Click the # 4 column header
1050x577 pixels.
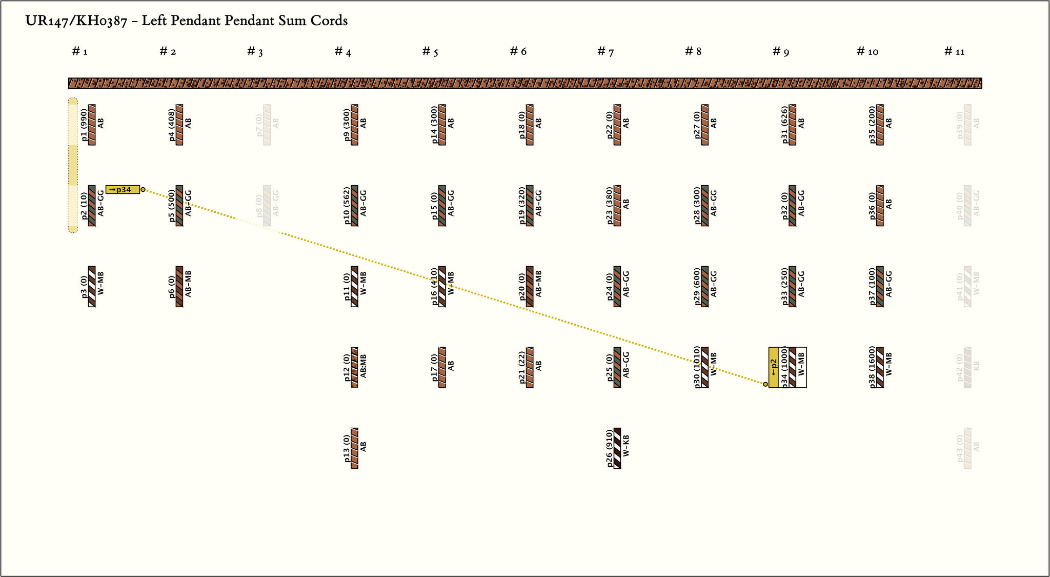tap(343, 52)
